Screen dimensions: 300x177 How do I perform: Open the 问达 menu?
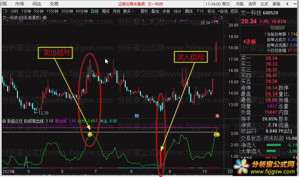click(37, 4)
